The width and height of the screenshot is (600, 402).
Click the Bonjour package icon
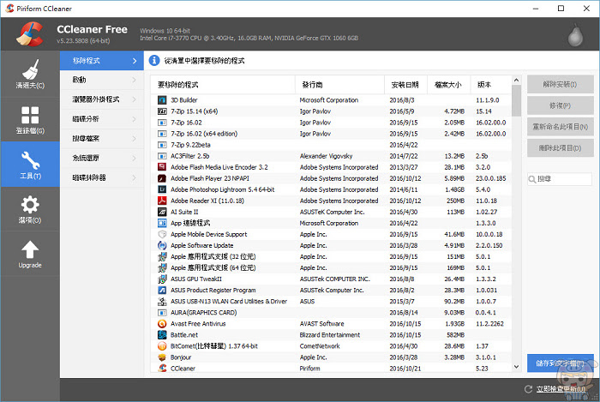click(162, 357)
